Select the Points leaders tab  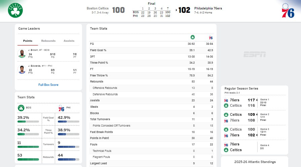(x=28, y=41)
